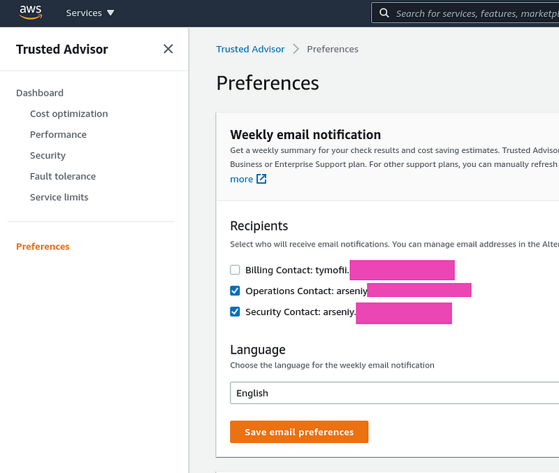Screen dimensions: 559x473
Task: Click the Trusted Advisor sidebar title
Action: coord(61,49)
